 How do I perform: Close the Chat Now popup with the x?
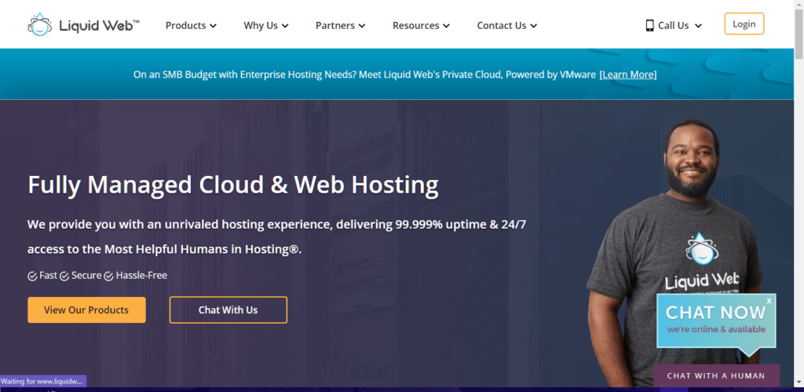point(769,301)
